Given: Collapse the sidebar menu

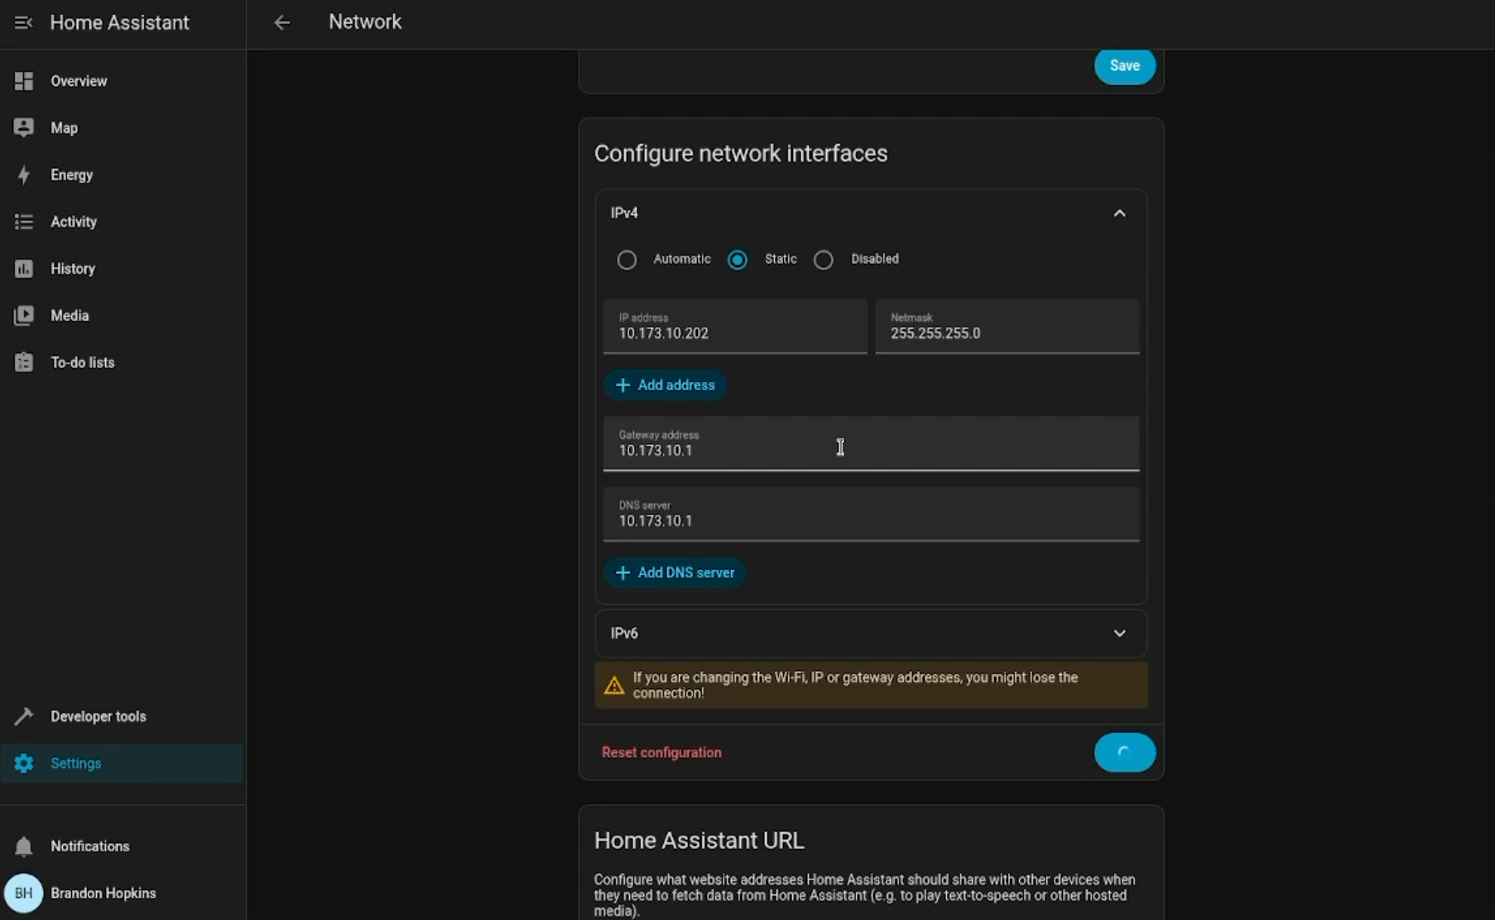Looking at the screenshot, I should (23, 22).
